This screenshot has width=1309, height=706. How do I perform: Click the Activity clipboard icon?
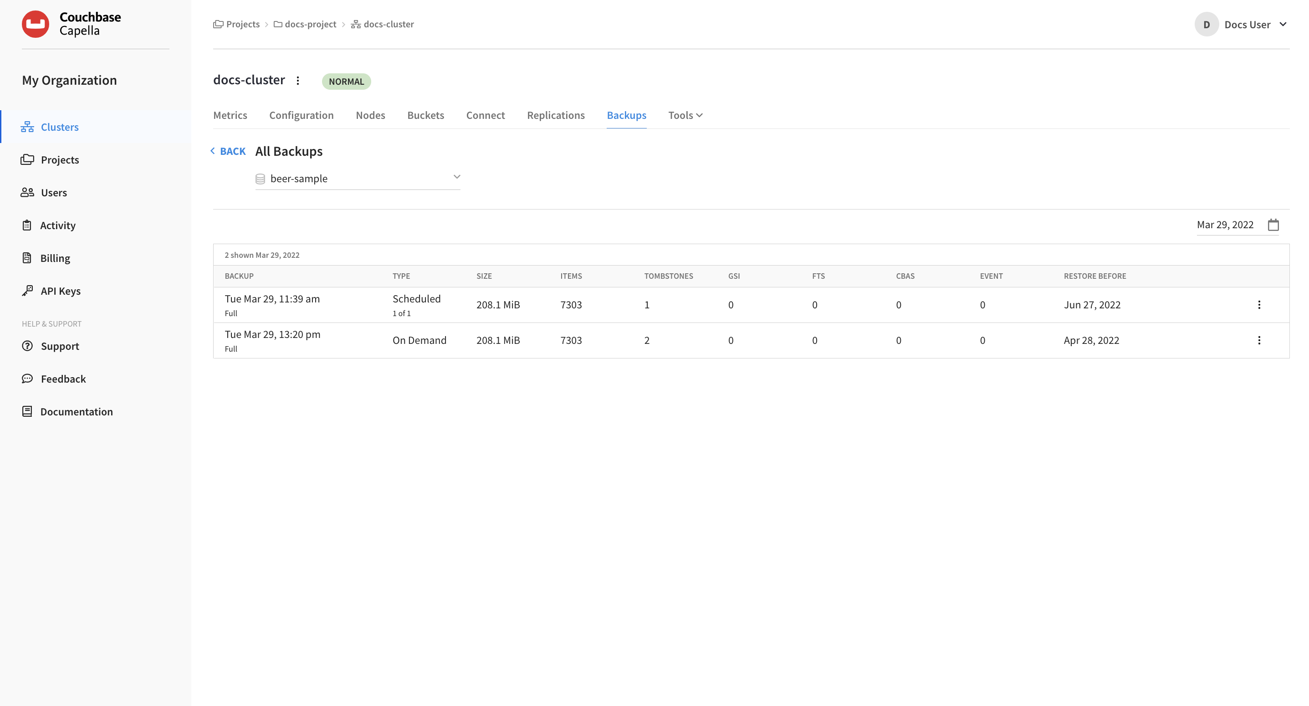27,225
